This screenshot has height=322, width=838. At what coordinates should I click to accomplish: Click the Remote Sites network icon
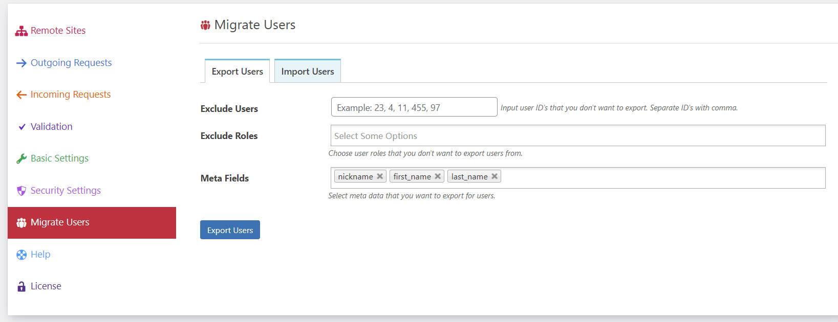(21, 31)
